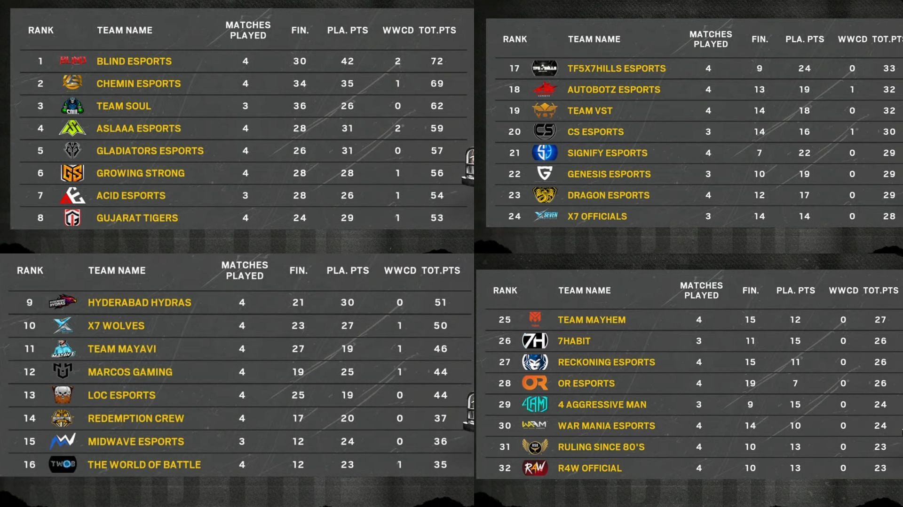Click the Gladiators Esports team logo

coord(70,150)
